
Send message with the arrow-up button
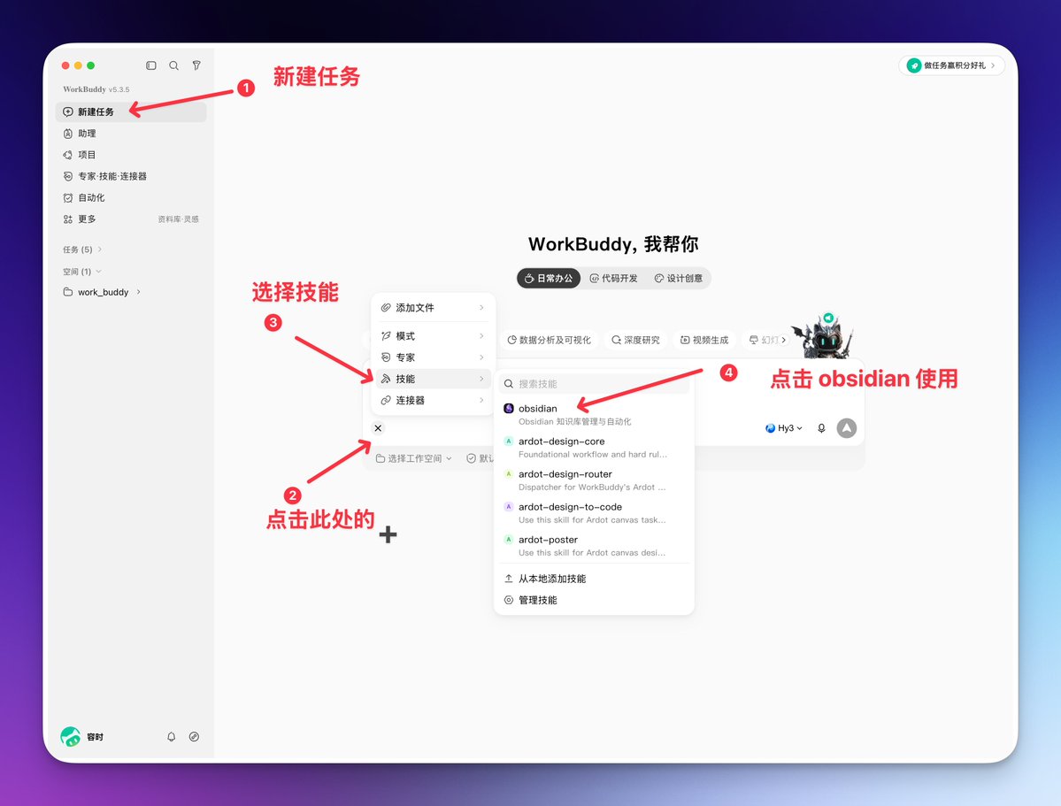tap(847, 427)
